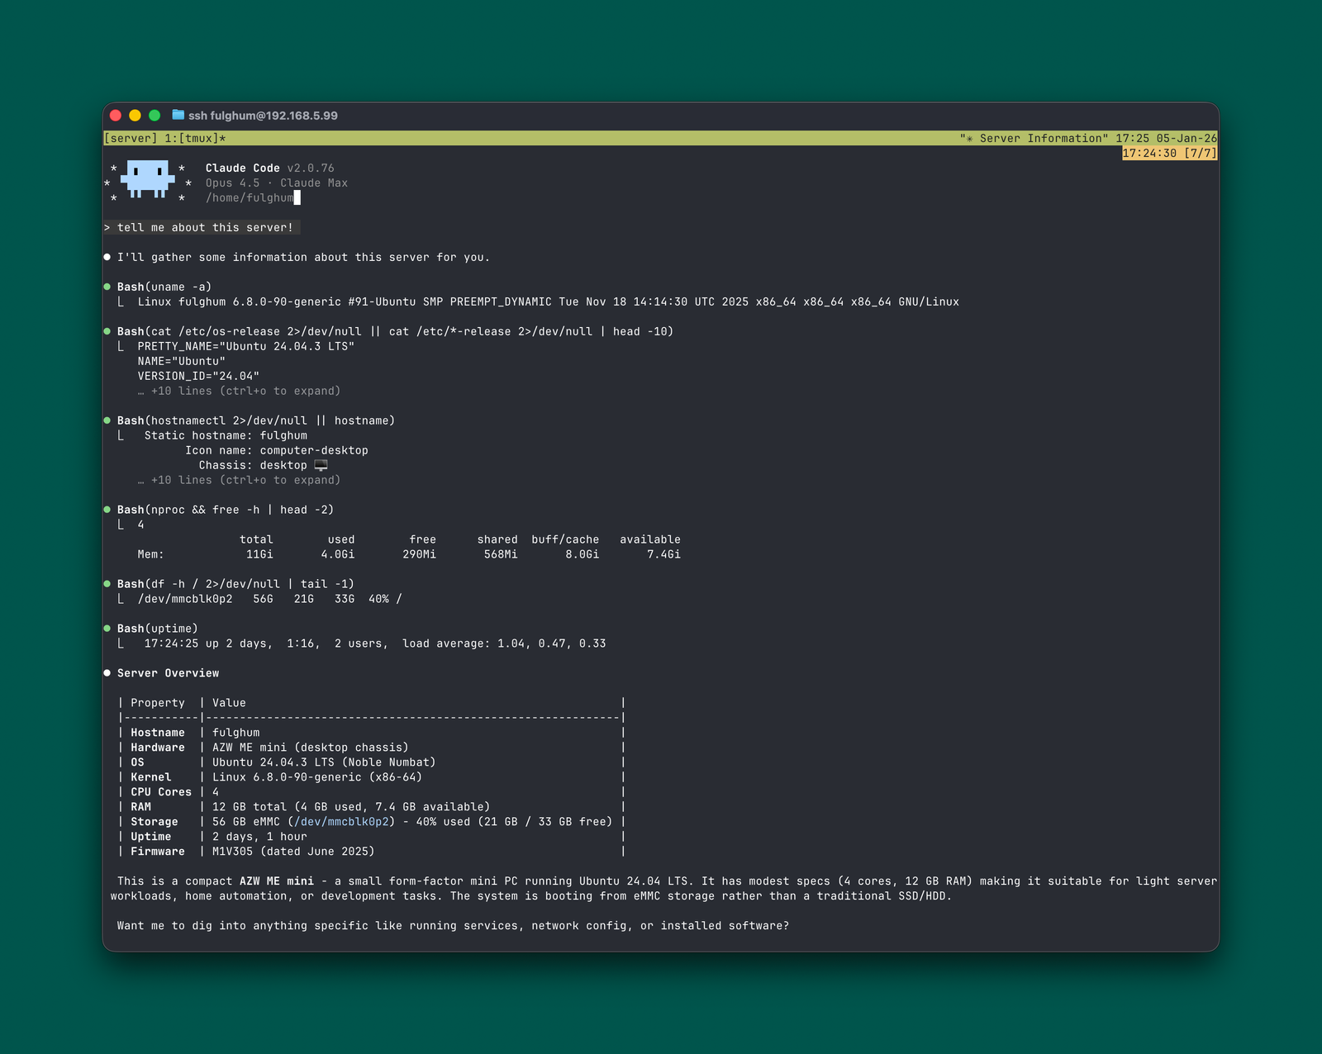This screenshot has width=1322, height=1054.
Task: Expand the +10 lines under os-release output
Action: tap(240, 390)
